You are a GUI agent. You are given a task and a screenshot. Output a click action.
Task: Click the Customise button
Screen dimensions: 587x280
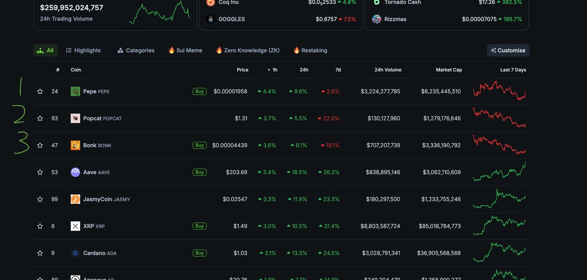coord(508,50)
